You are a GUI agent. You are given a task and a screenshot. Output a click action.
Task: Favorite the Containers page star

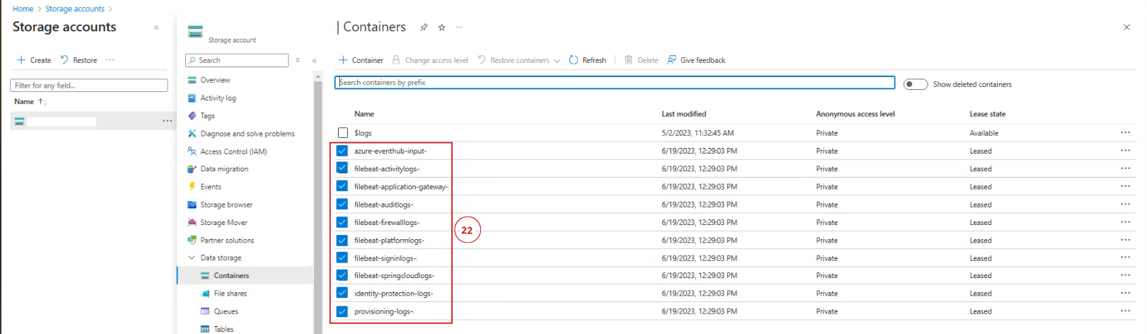442,28
